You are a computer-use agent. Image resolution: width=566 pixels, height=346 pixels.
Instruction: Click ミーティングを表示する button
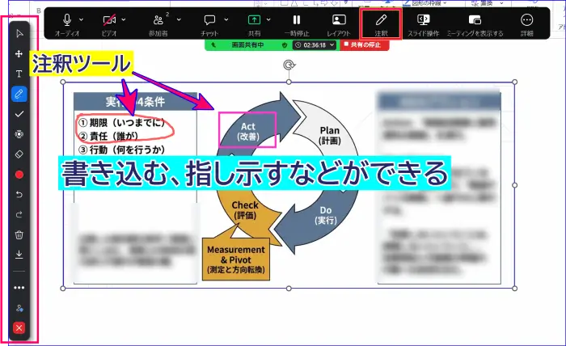[475, 23]
